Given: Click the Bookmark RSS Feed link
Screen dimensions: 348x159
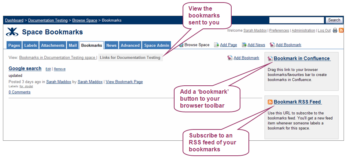Looking at the screenshot, I should 298,102.
